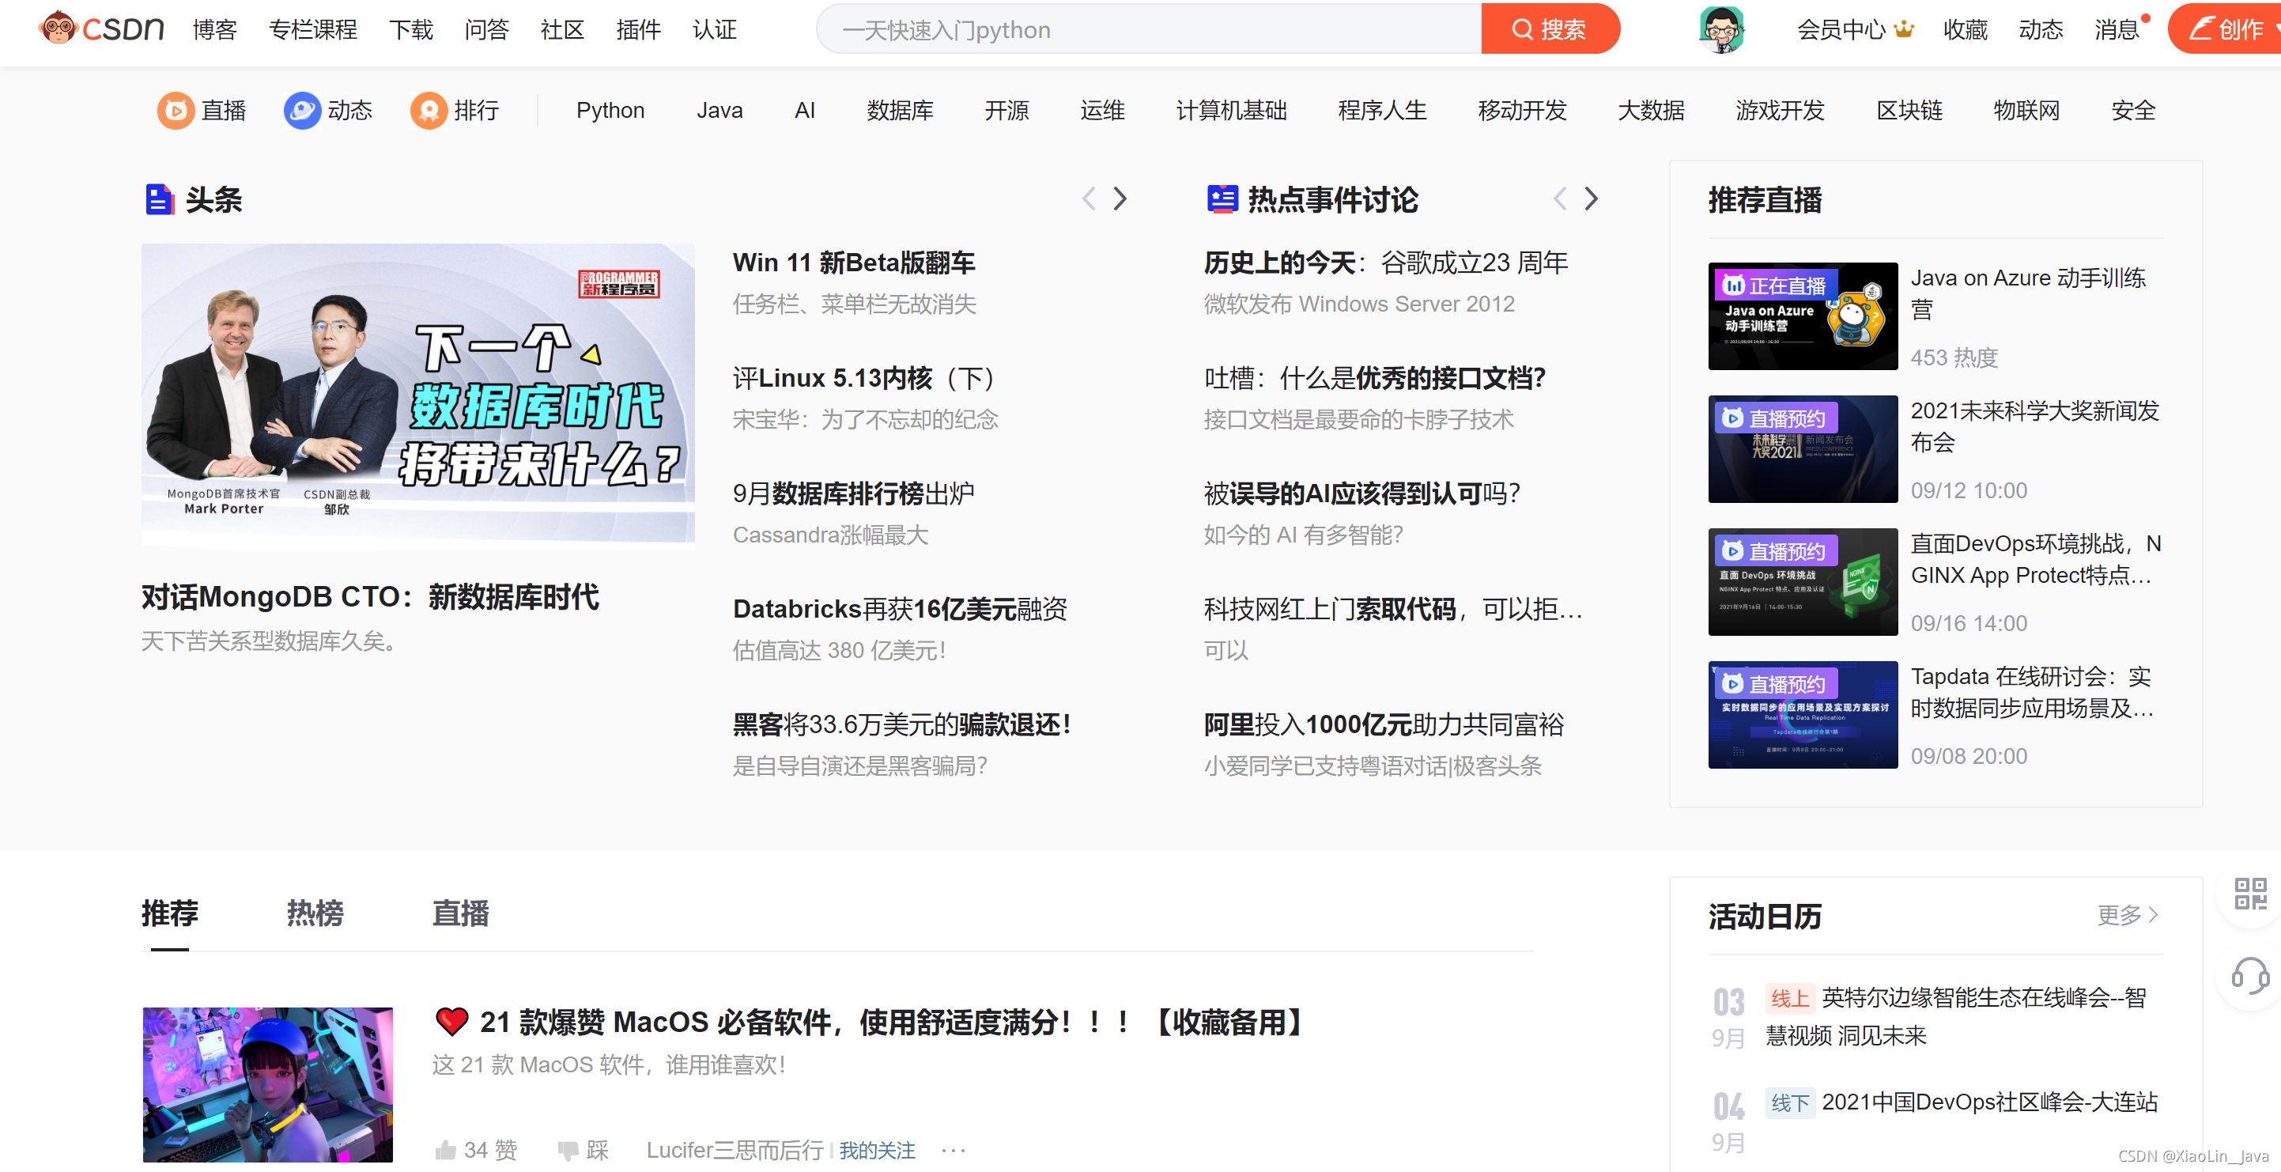
Task: Open 评Linux 5.13内核 article
Action: pos(863,378)
